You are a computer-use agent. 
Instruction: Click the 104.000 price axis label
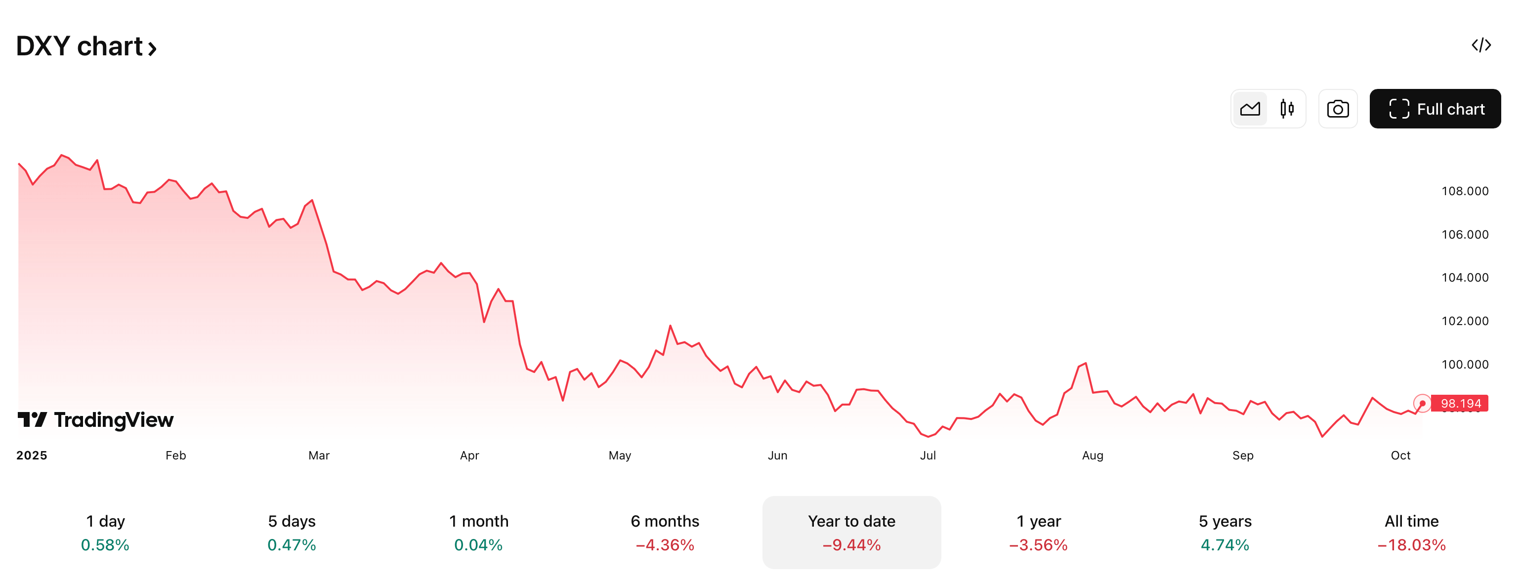point(1465,277)
